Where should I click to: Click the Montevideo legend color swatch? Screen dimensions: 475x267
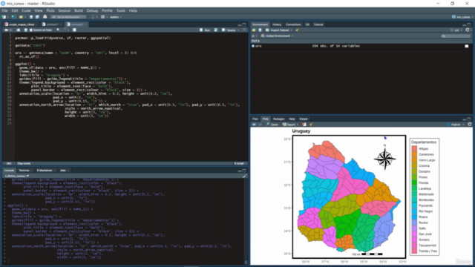click(414, 200)
